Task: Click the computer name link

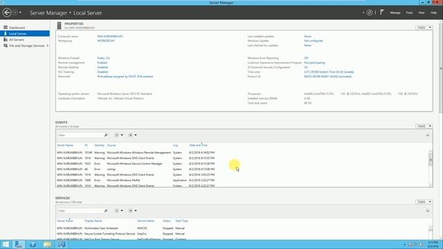Action: pyautogui.click(x=110, y=37)
